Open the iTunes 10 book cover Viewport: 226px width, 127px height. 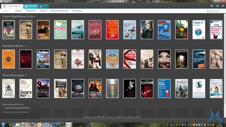click(x=199, y=30)
